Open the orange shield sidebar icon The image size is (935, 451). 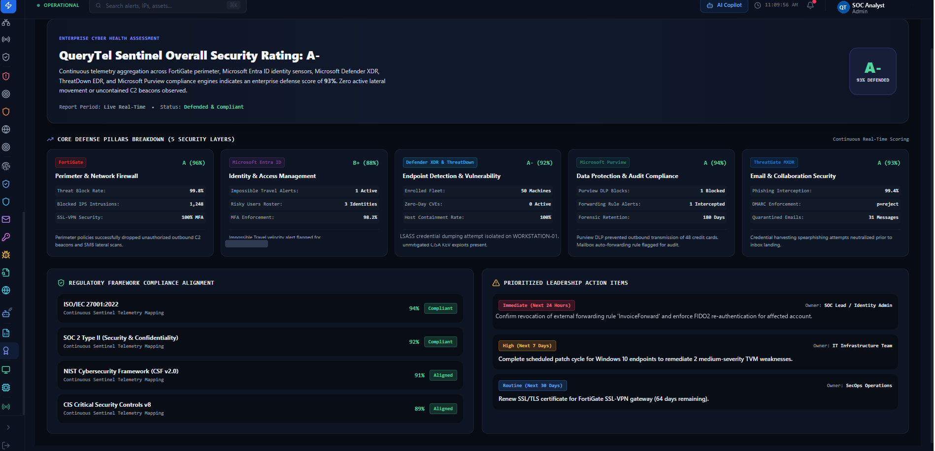click(x=6, y=112)
